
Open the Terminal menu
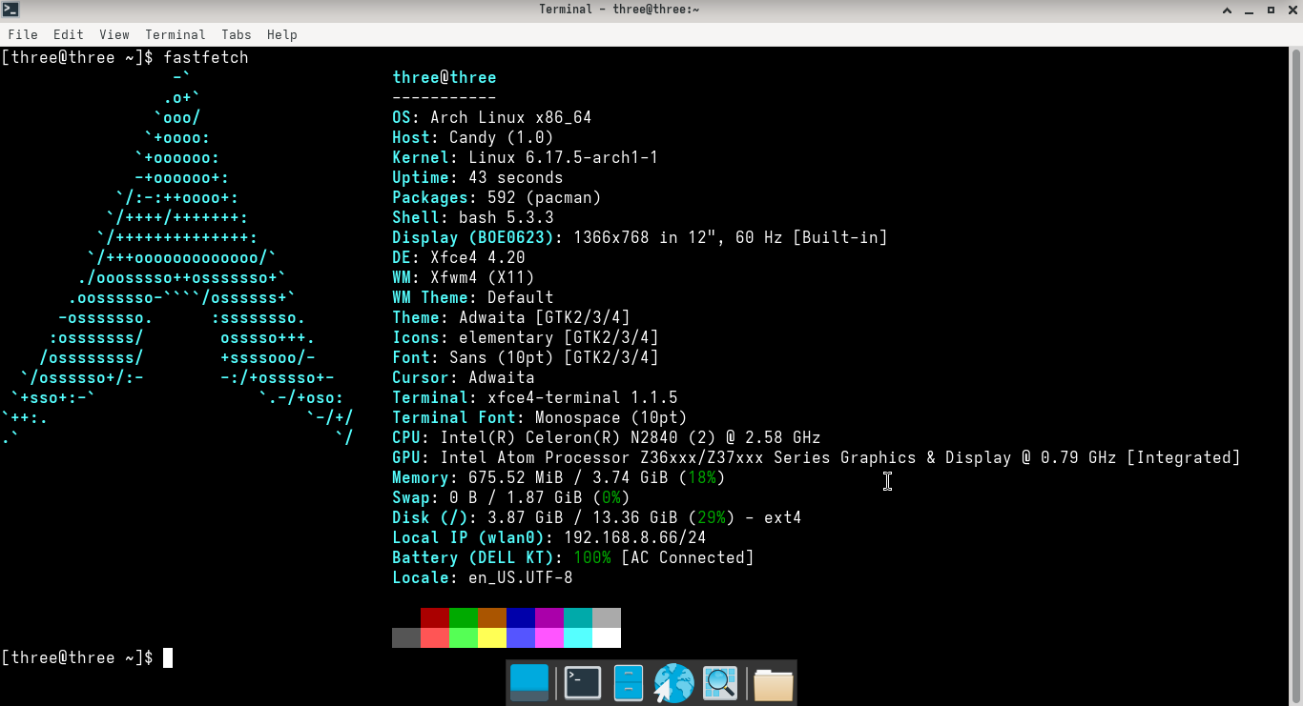tap(176, 34)
